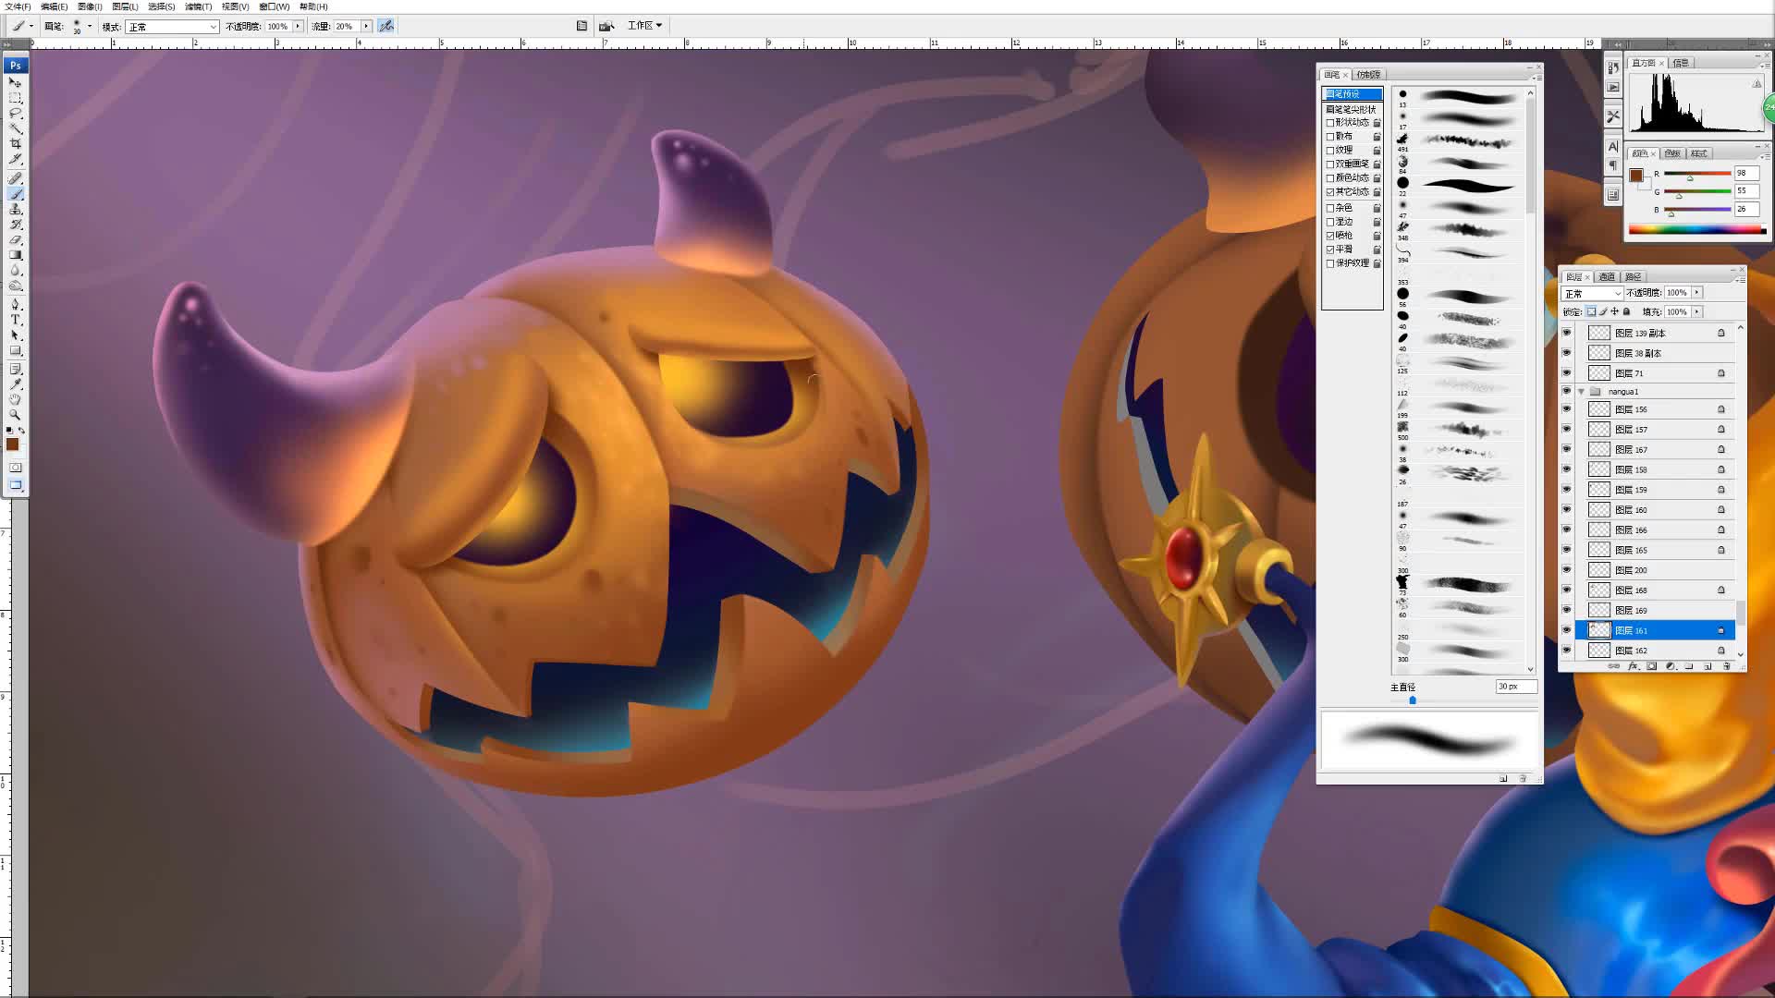1775x998 pixels.
Task: Open the layer blend mode dropdown
Action: [1592, 293]
